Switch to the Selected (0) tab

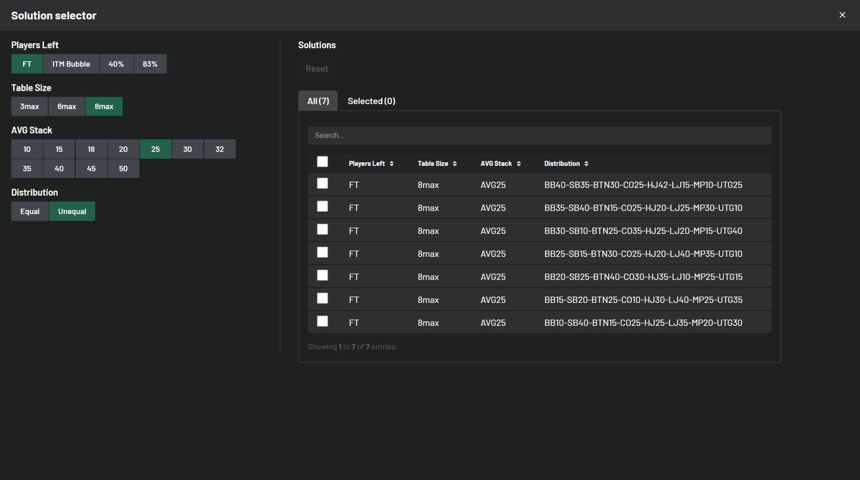[x=371, y=101]
